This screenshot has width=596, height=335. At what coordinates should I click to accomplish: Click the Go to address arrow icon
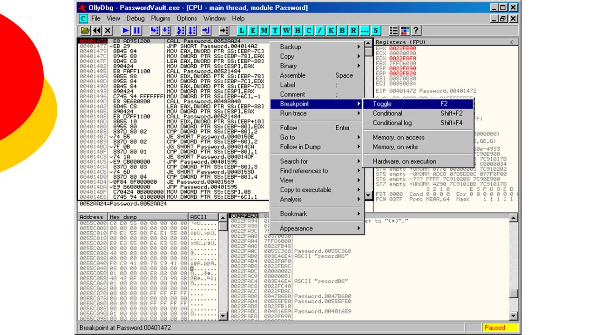[x=224, y=31]
